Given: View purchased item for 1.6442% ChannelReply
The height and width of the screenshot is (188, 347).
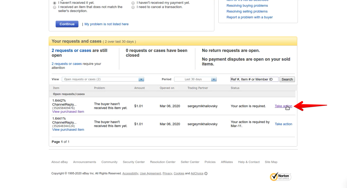Looking at the screenshot, I should point(68,112).
